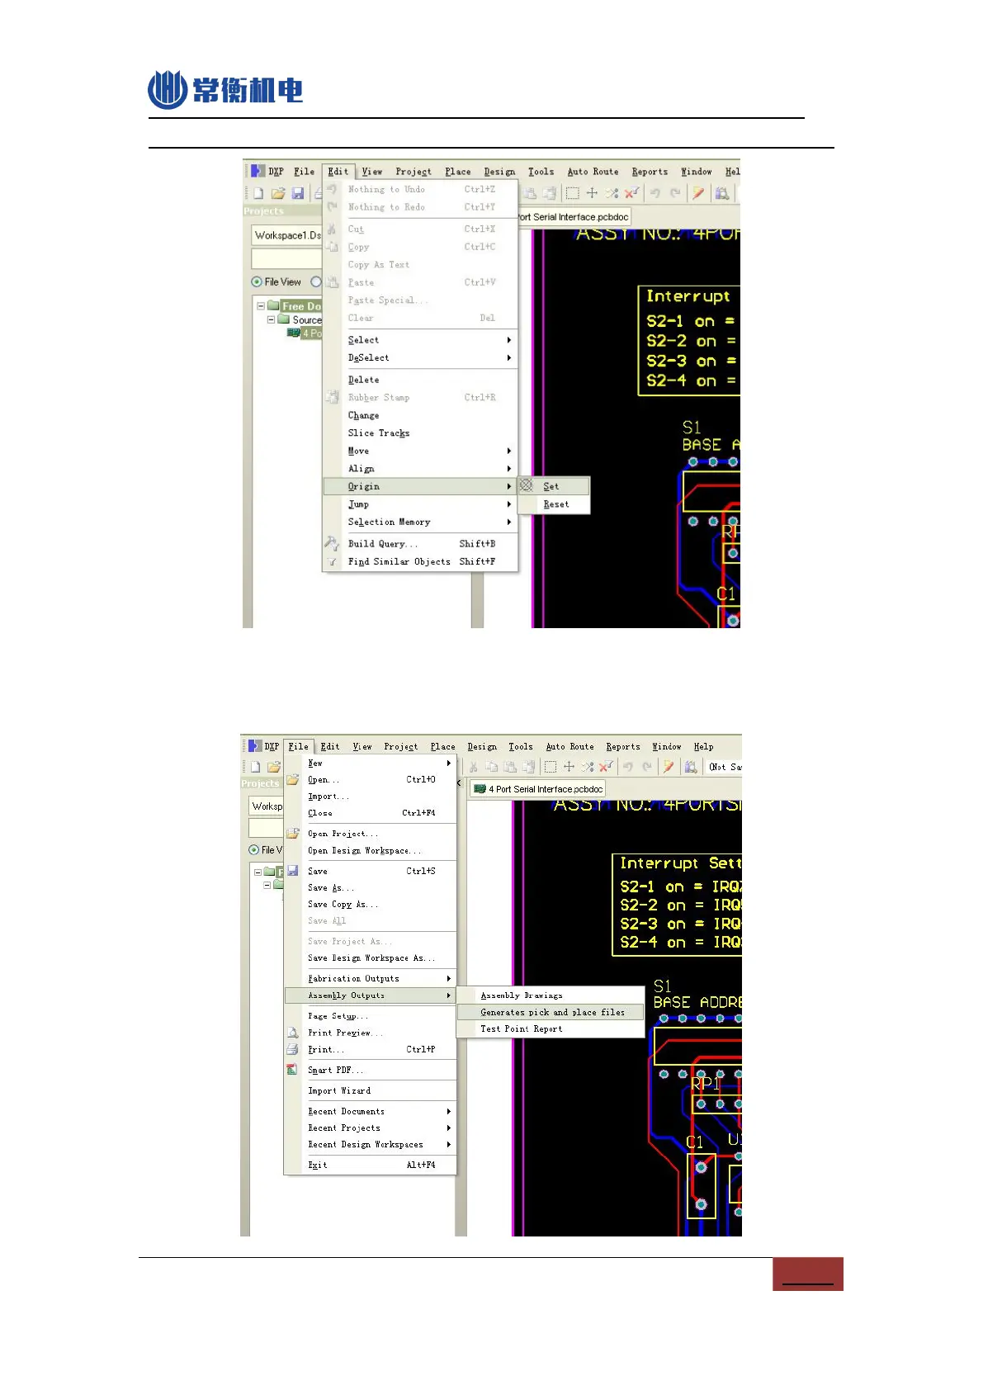
Task: Click the Paste icon in lower screenshot toolbar
Action: pos(510,767)
